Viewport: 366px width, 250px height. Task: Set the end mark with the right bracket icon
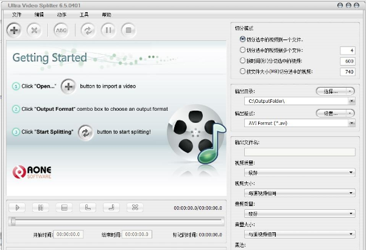(x=111, y=207)
